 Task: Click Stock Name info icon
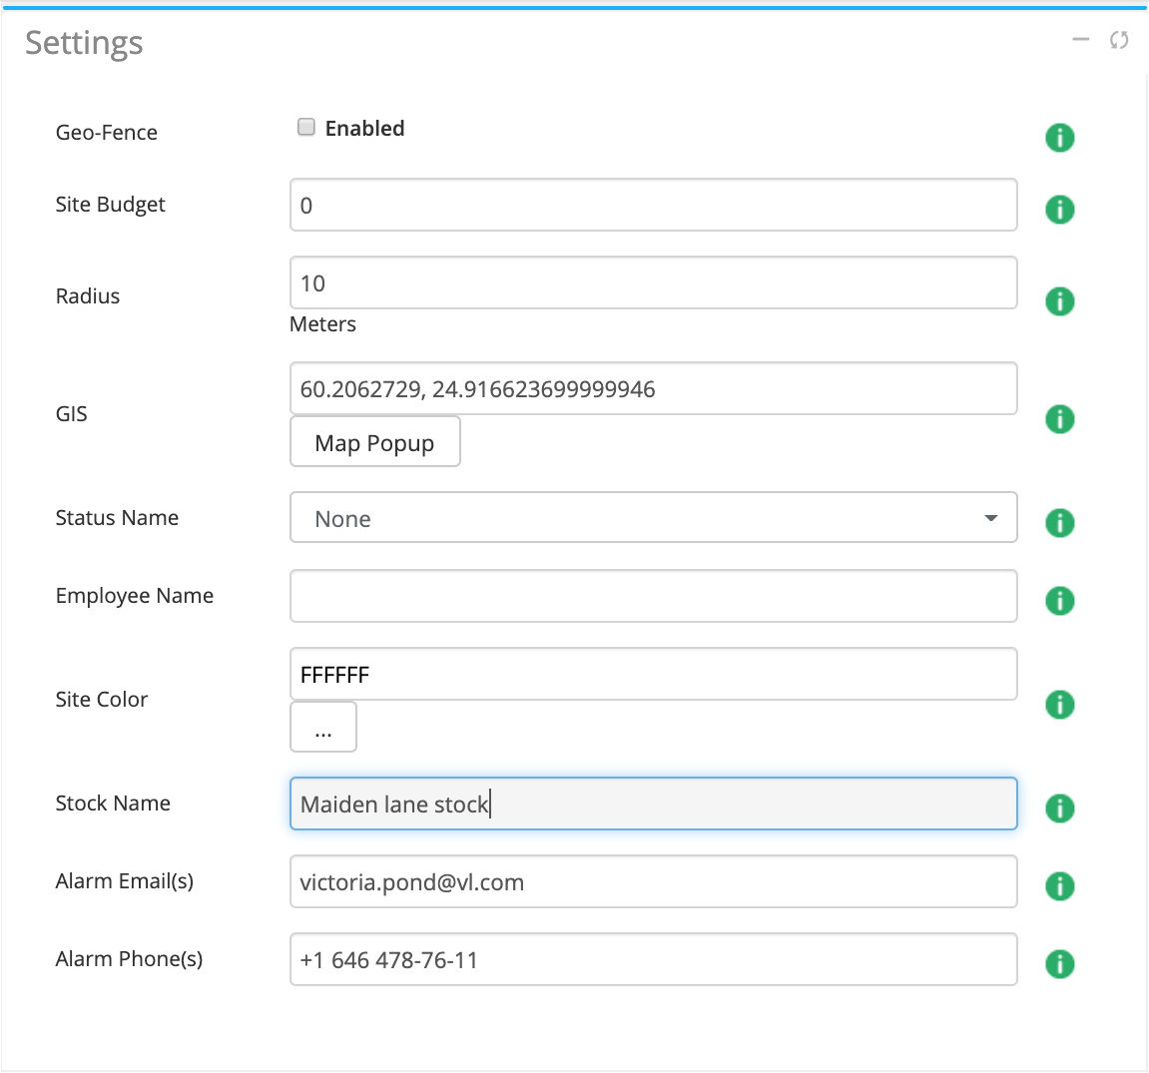click(1059, 808)
